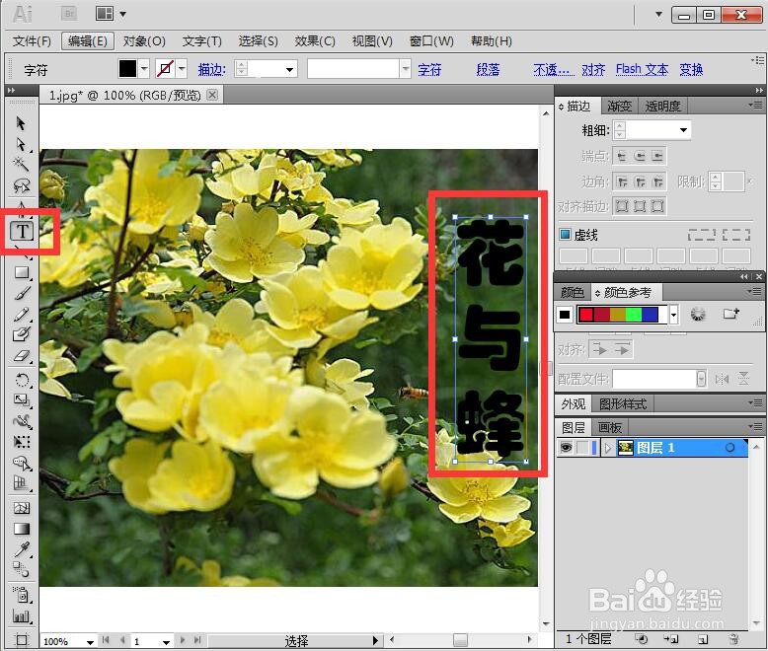Open the 对象(O) menu
Image resolution: width=768 pixels, height=651 pixels.
(144, 41)
